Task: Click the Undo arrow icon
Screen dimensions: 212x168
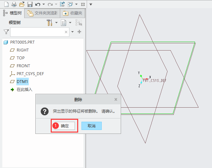Action: click(x=38, y=5)
